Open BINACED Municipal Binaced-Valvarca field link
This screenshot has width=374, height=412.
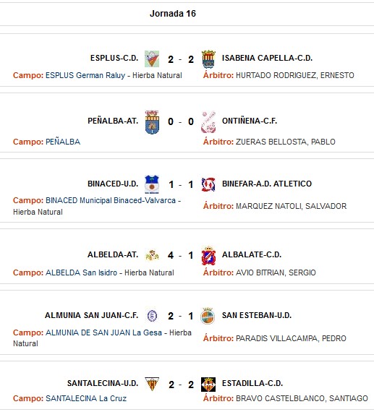[111, 200]
